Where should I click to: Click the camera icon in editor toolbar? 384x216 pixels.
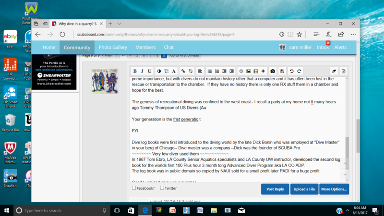click(x=273, y=71)
